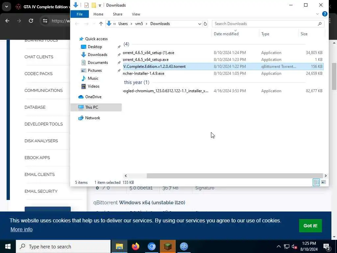Sort by the Date modified column
337x253 pixels.
coord(226,34)
